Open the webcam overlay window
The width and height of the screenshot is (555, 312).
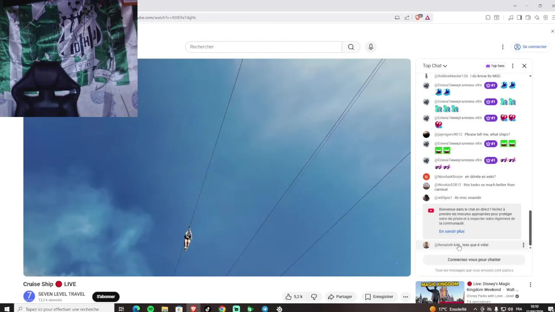69,58
